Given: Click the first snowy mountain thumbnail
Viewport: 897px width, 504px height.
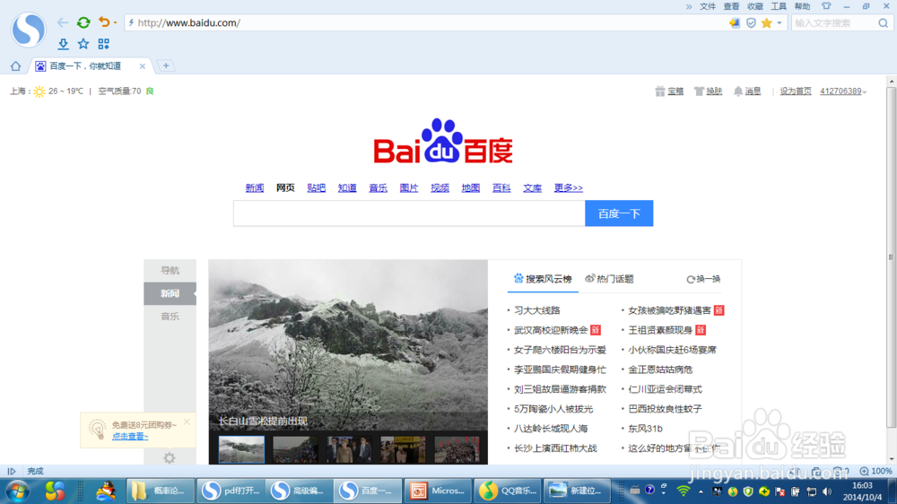Looking at the screenshot, I should (241, 449).
